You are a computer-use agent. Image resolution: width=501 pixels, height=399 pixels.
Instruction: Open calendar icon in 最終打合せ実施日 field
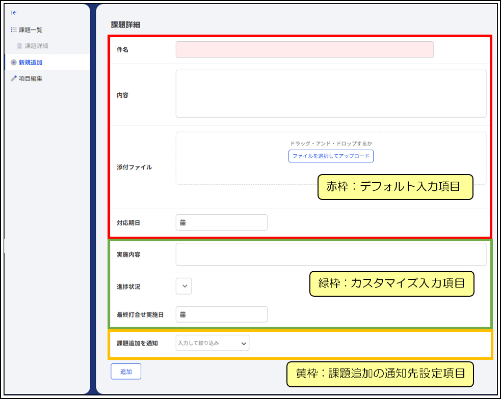point(183,315)
